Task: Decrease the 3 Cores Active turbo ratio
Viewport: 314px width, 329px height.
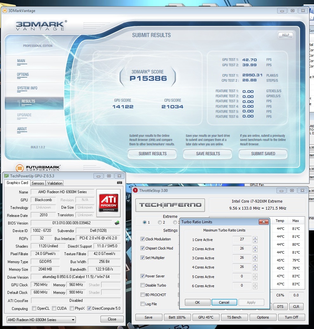Action: [x=255, y=260]
